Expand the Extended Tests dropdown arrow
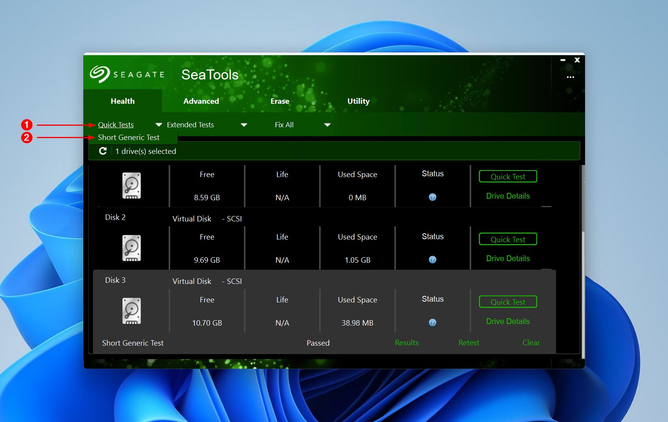Screen dimensions: 668x422 tap(244, 125)
